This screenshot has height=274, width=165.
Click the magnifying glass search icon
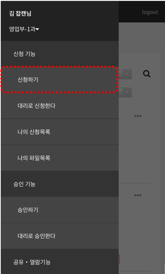(146, 74)
